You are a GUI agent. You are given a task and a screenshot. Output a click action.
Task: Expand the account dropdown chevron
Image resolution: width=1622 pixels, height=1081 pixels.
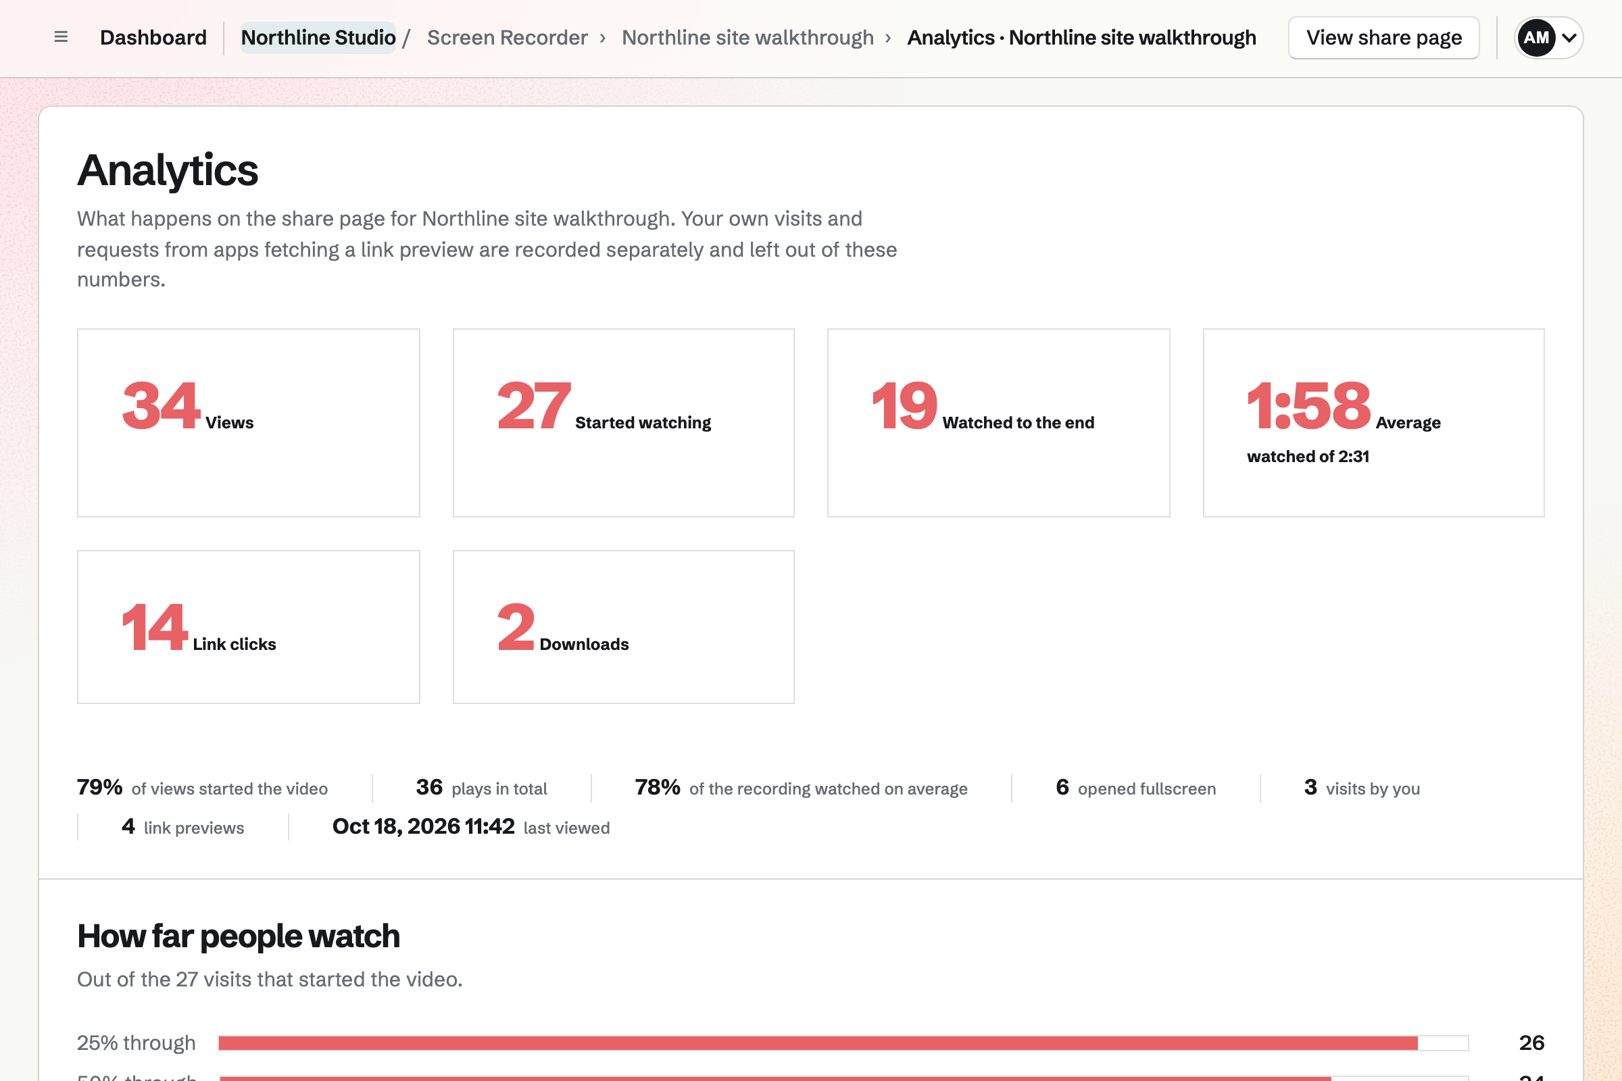pos(1569,38)
